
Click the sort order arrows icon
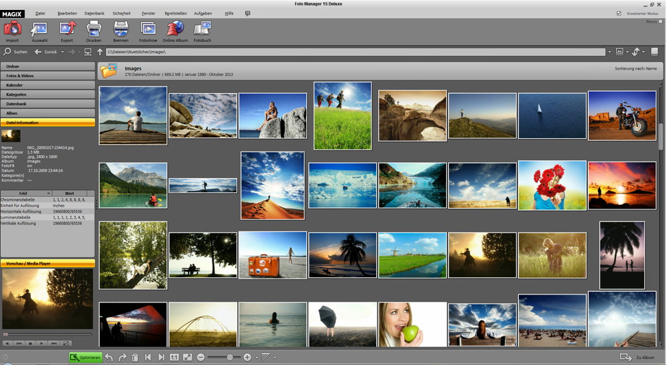[x=635, y=52]
